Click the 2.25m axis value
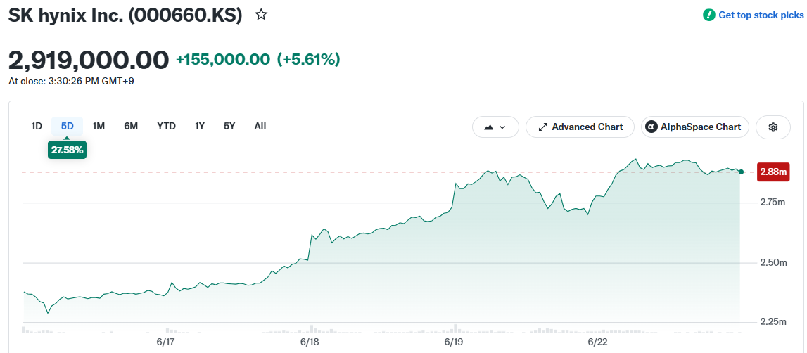Viewport: 807px width, 353px height. [773, 322]
